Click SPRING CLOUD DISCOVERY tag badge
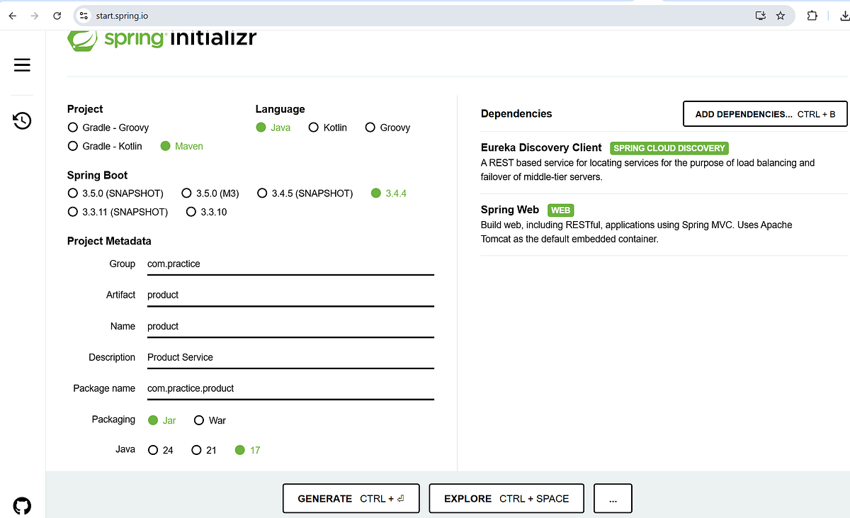 (x=669, y=148)
